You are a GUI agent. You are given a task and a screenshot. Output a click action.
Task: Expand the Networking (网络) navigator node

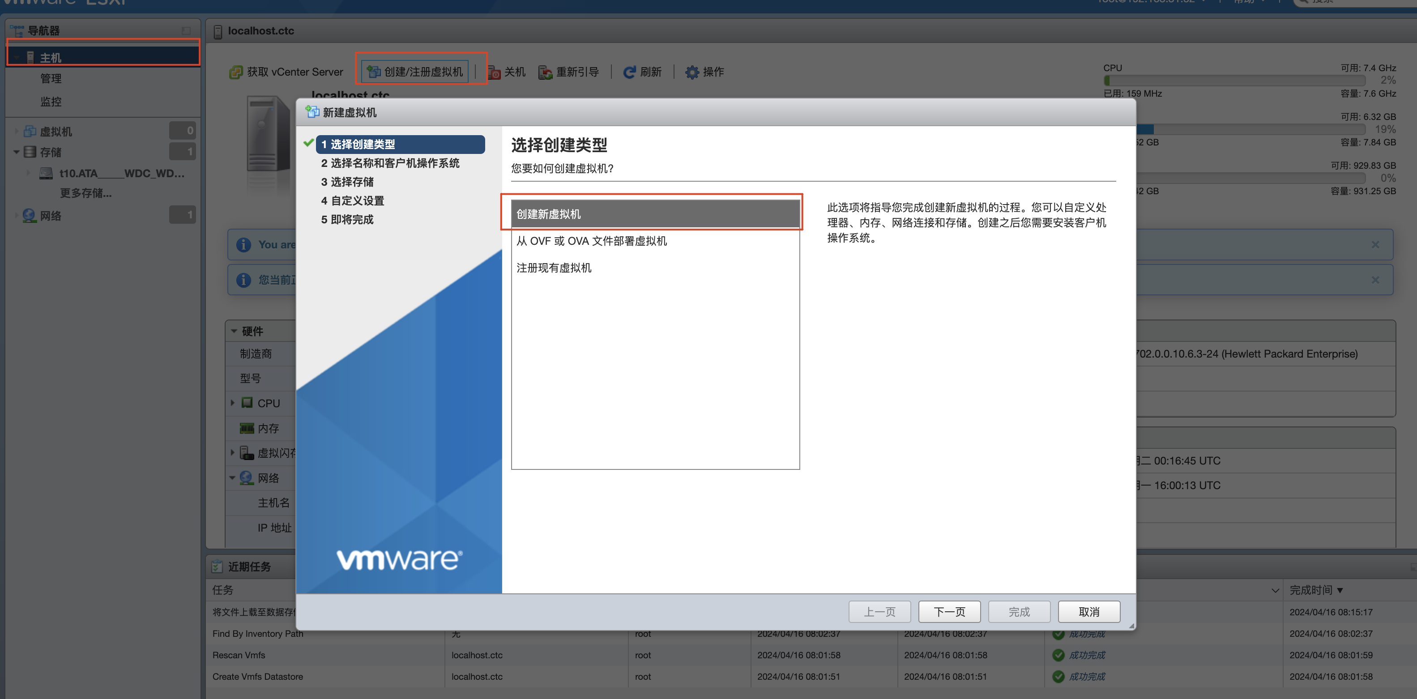coord(17,216)
